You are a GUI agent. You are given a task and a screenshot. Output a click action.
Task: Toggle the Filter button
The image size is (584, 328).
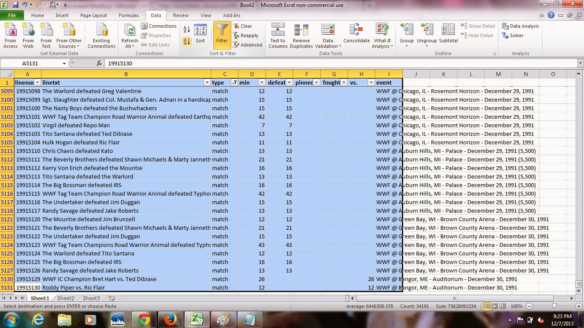point(222,35)
